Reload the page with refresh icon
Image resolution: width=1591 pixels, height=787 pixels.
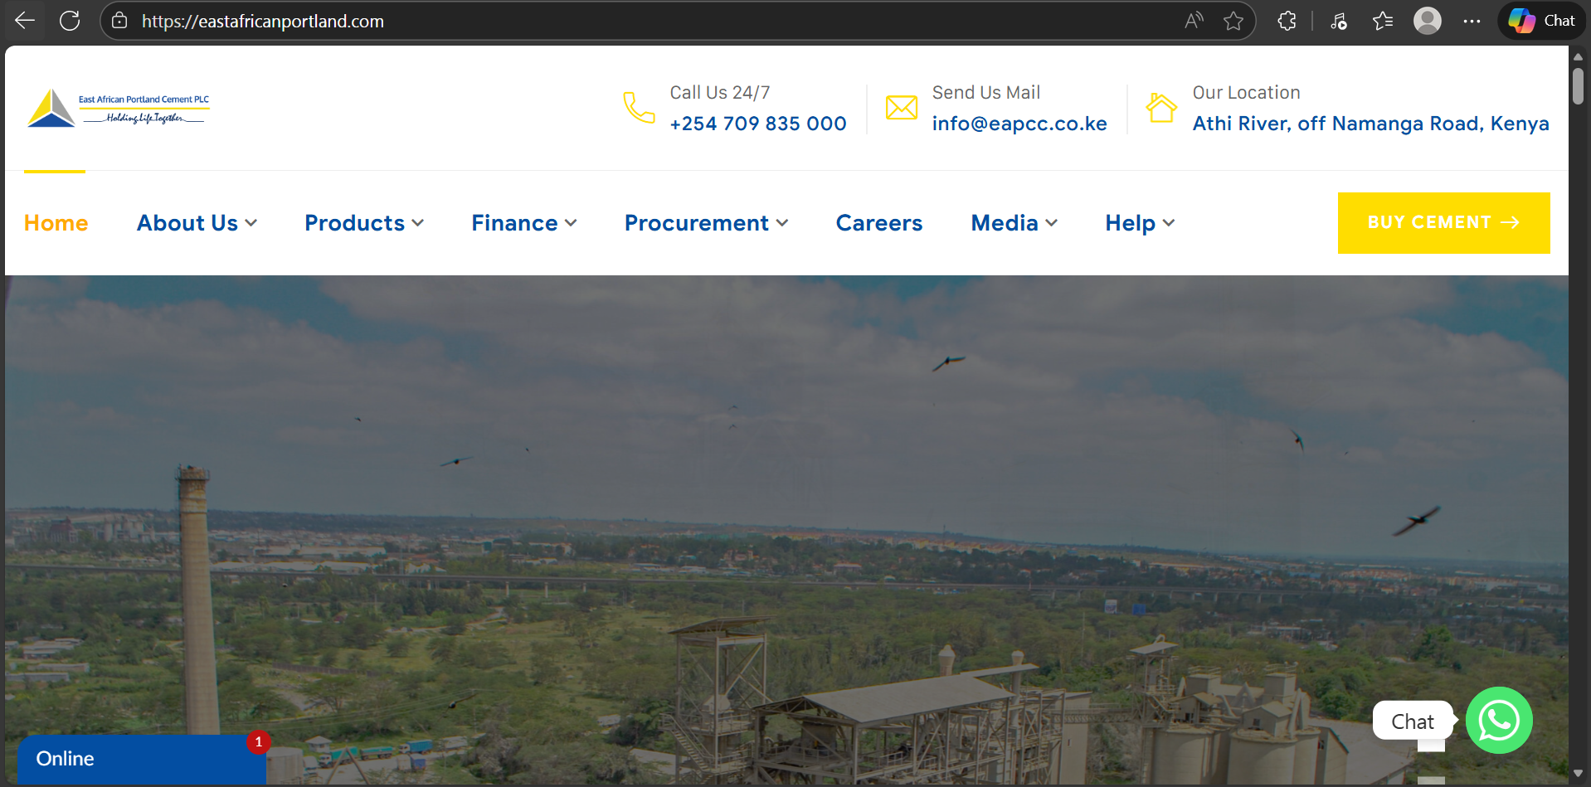(x=70, y=21)
